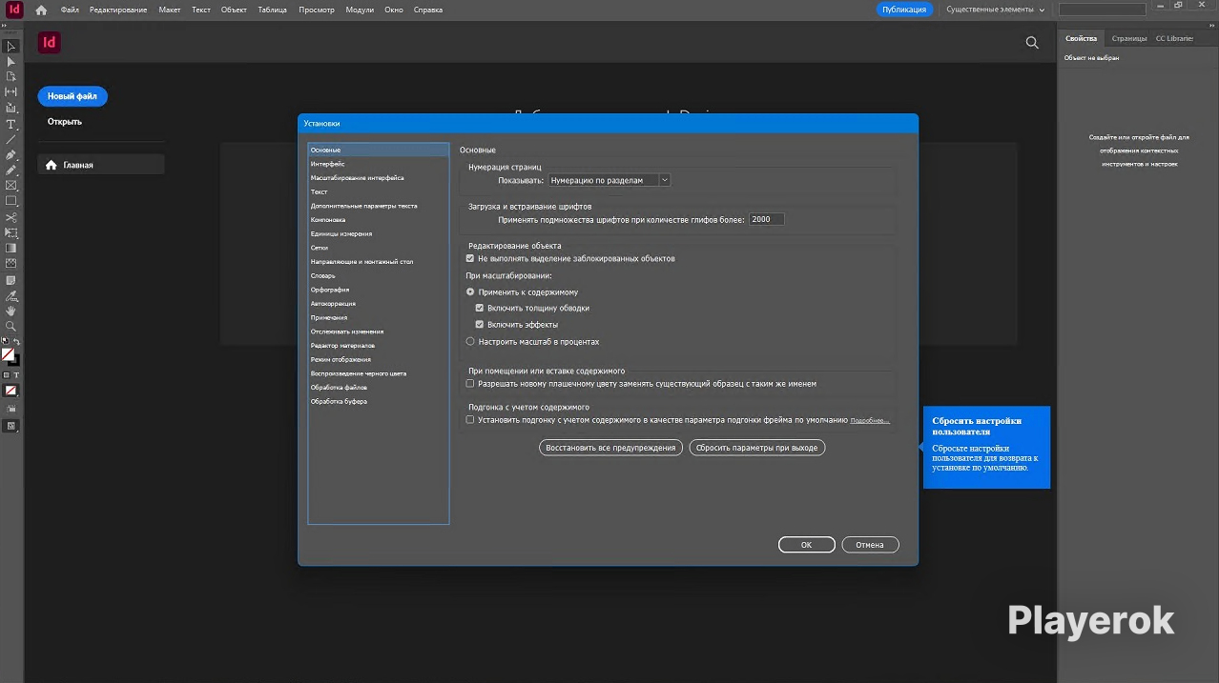Click the InDesign logo on the Home screen
Viewport: 1219px width, 683px height.
[x=49, y=43]
